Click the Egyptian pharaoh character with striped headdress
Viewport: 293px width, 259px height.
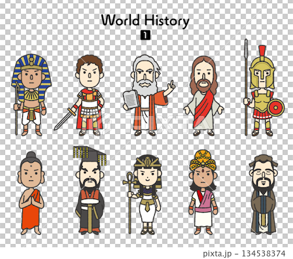pos(31,95)
